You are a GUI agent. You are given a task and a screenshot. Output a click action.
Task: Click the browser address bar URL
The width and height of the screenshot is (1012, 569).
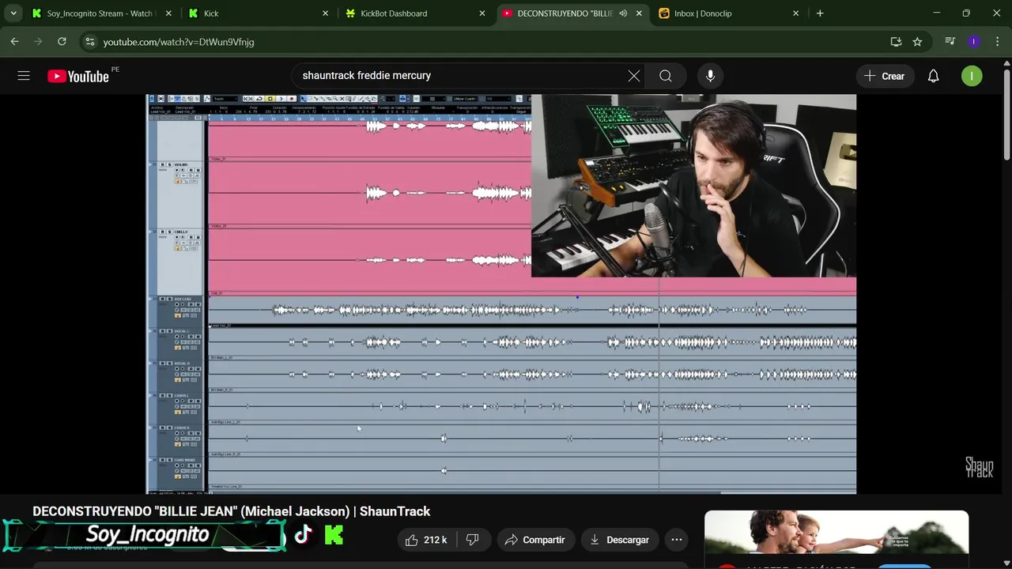(x=179, y=42)
